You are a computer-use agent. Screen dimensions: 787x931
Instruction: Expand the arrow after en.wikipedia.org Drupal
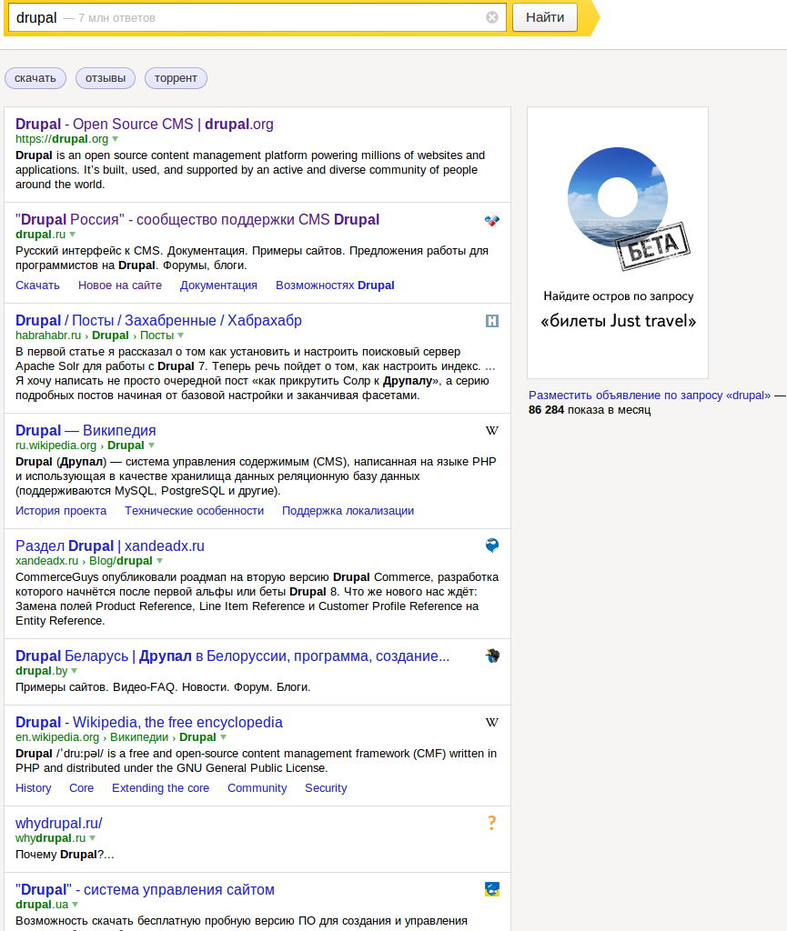coord(223,737)
